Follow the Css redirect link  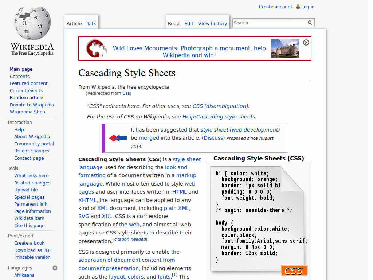point(126,93)
